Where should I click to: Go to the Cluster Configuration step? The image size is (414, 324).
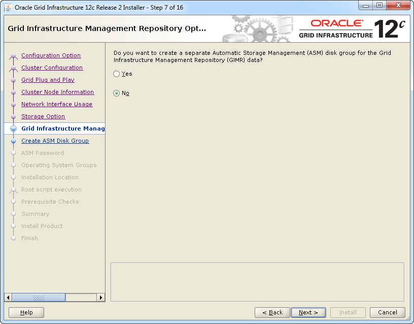[52, 68]
